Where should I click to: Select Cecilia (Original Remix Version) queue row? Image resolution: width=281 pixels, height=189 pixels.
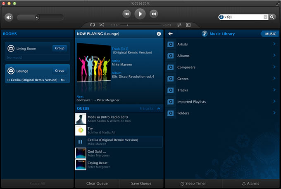coord(119,142)
